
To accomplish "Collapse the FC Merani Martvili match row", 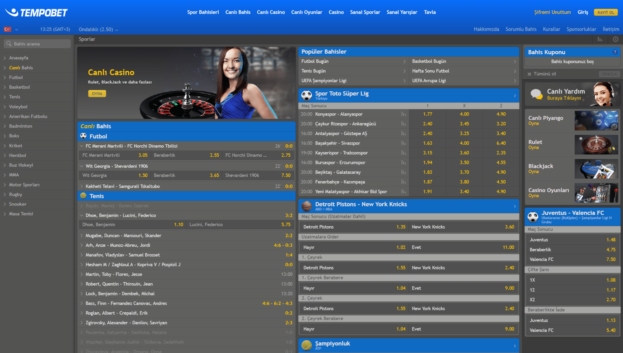I will (82, 146).
